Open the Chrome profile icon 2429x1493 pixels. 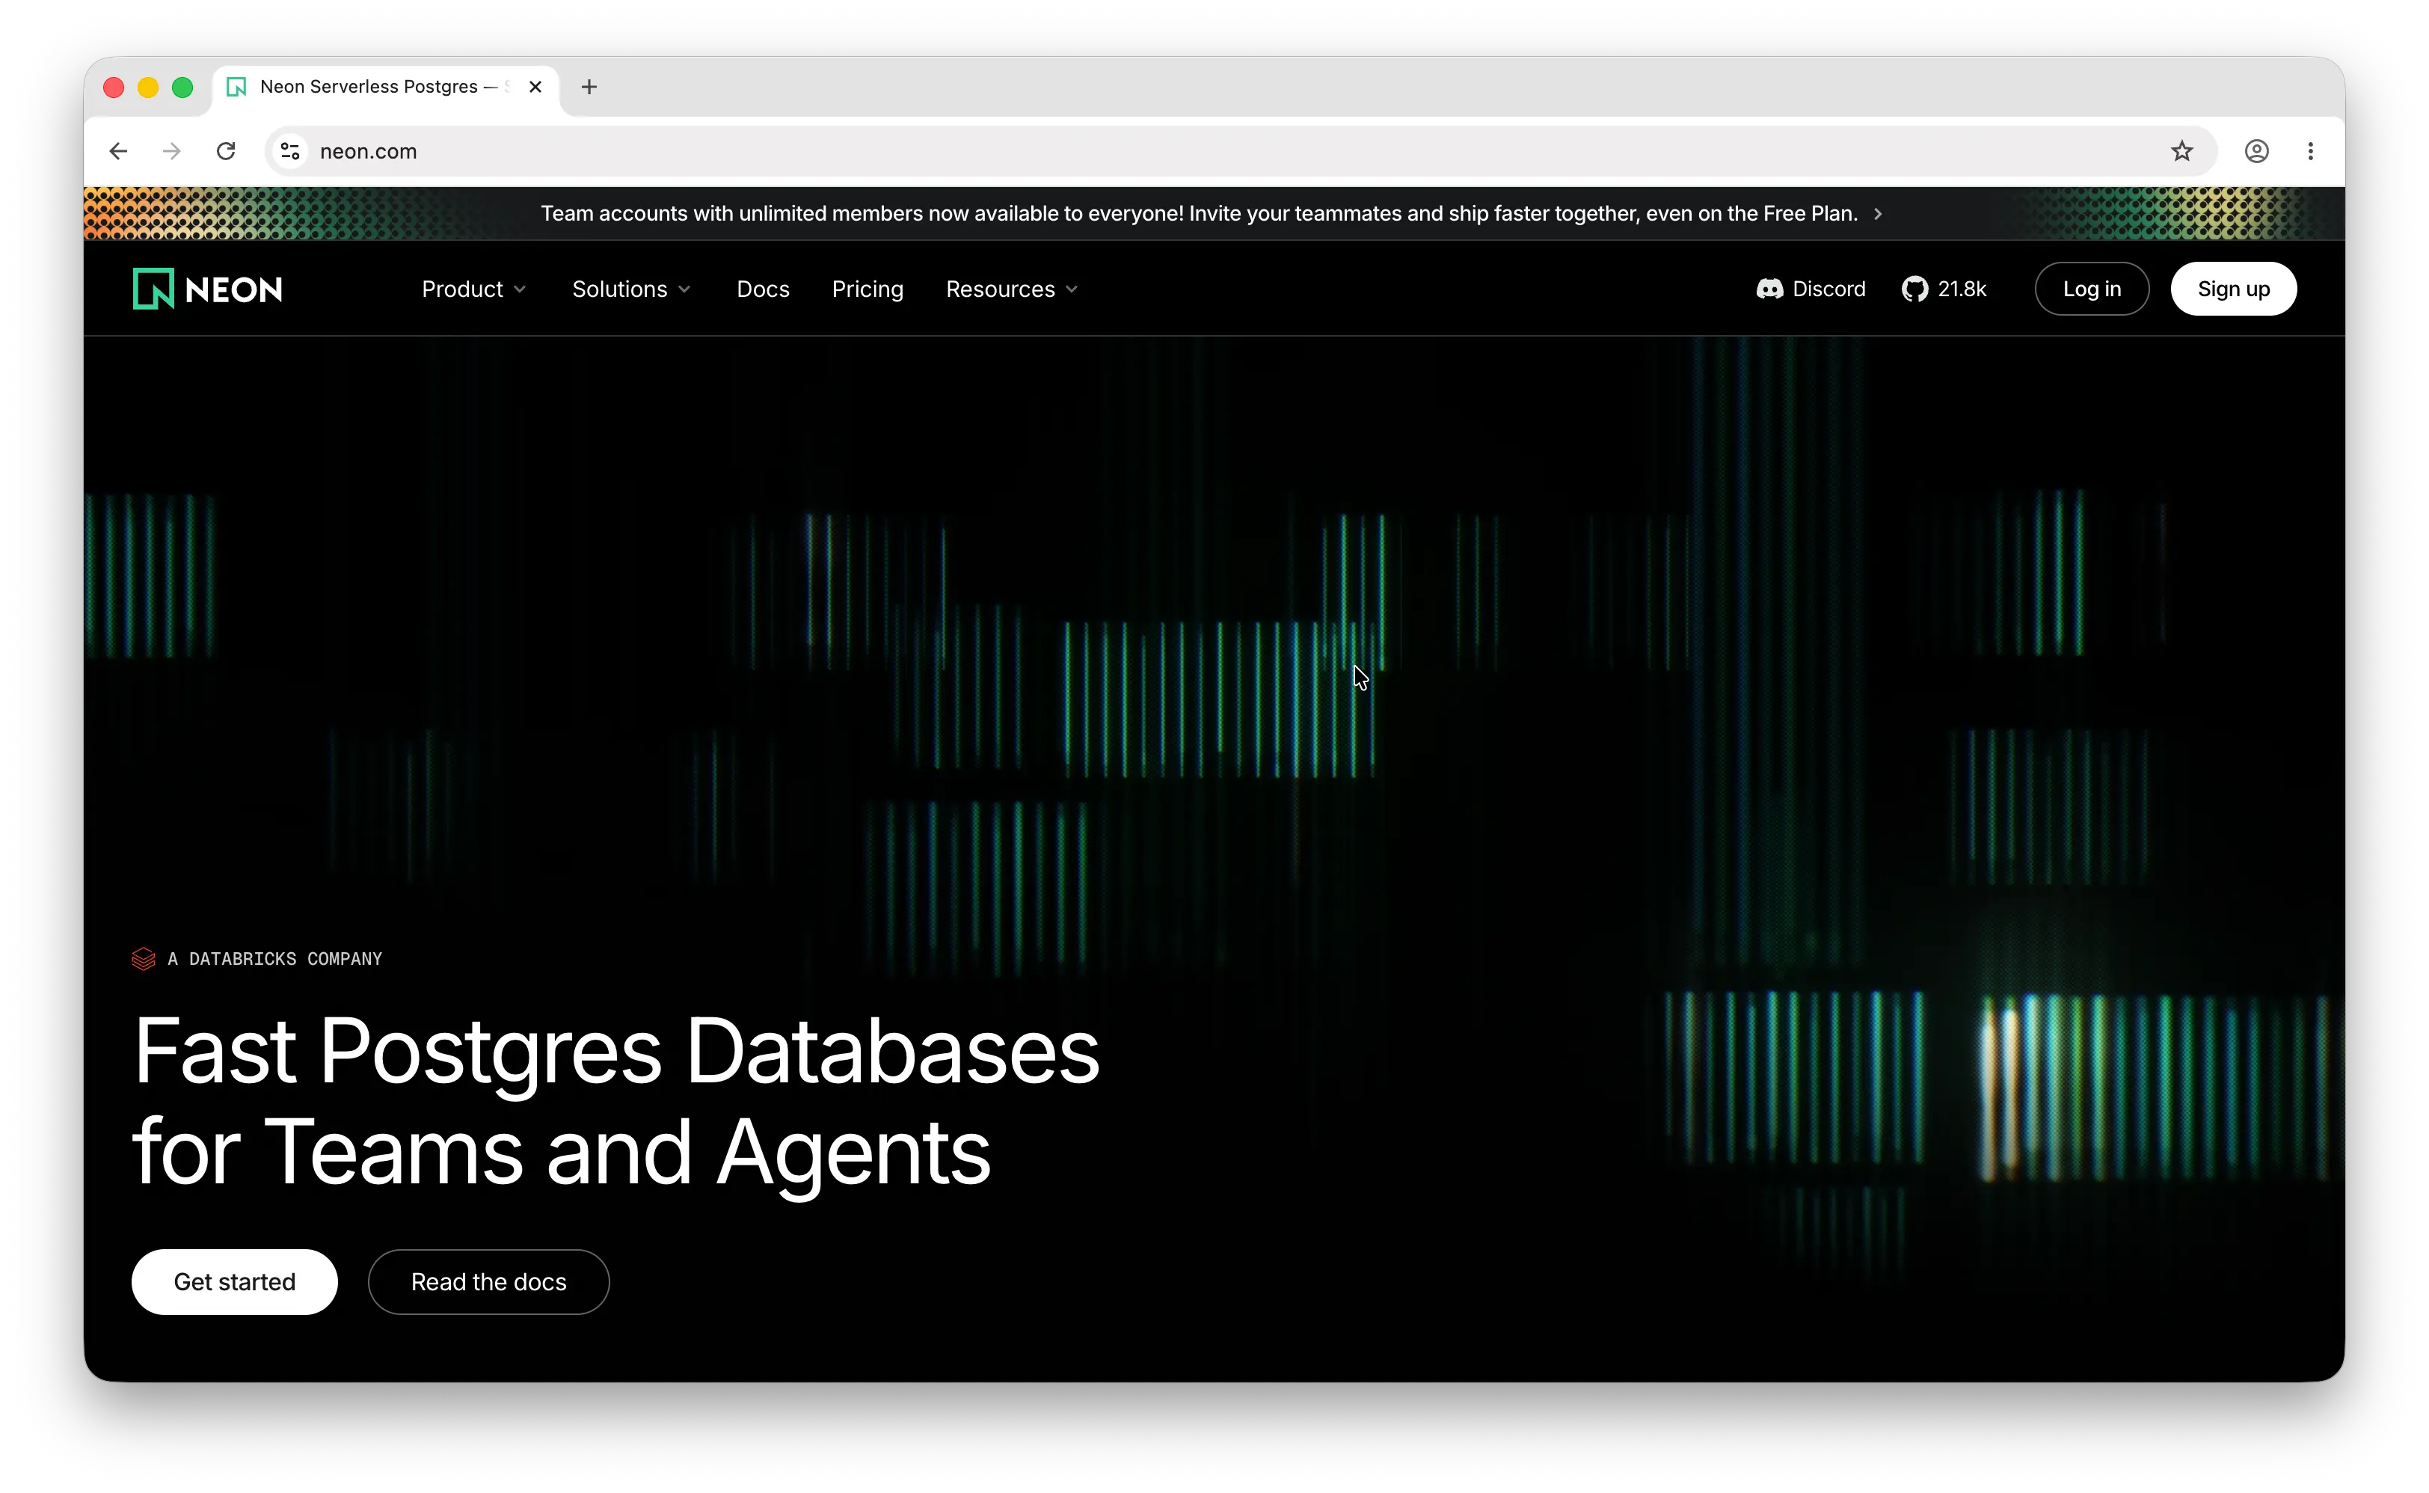(x=2256, y=151)
